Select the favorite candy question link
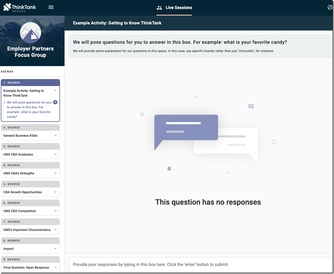The height and width of the screenshot is (274, 334). [27, 110]
